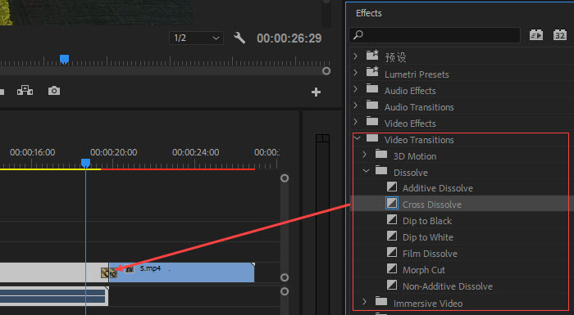
Task: Expand the 预设 presets folder
Action: (x=355, y=56)
